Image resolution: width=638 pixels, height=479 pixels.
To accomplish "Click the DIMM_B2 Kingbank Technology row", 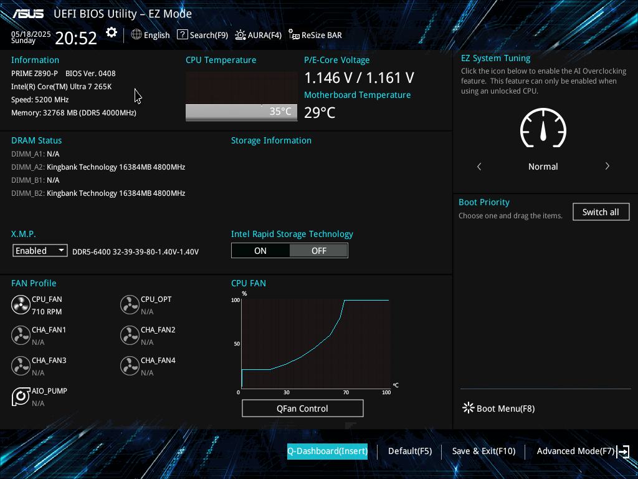I will tap(98, 193).
